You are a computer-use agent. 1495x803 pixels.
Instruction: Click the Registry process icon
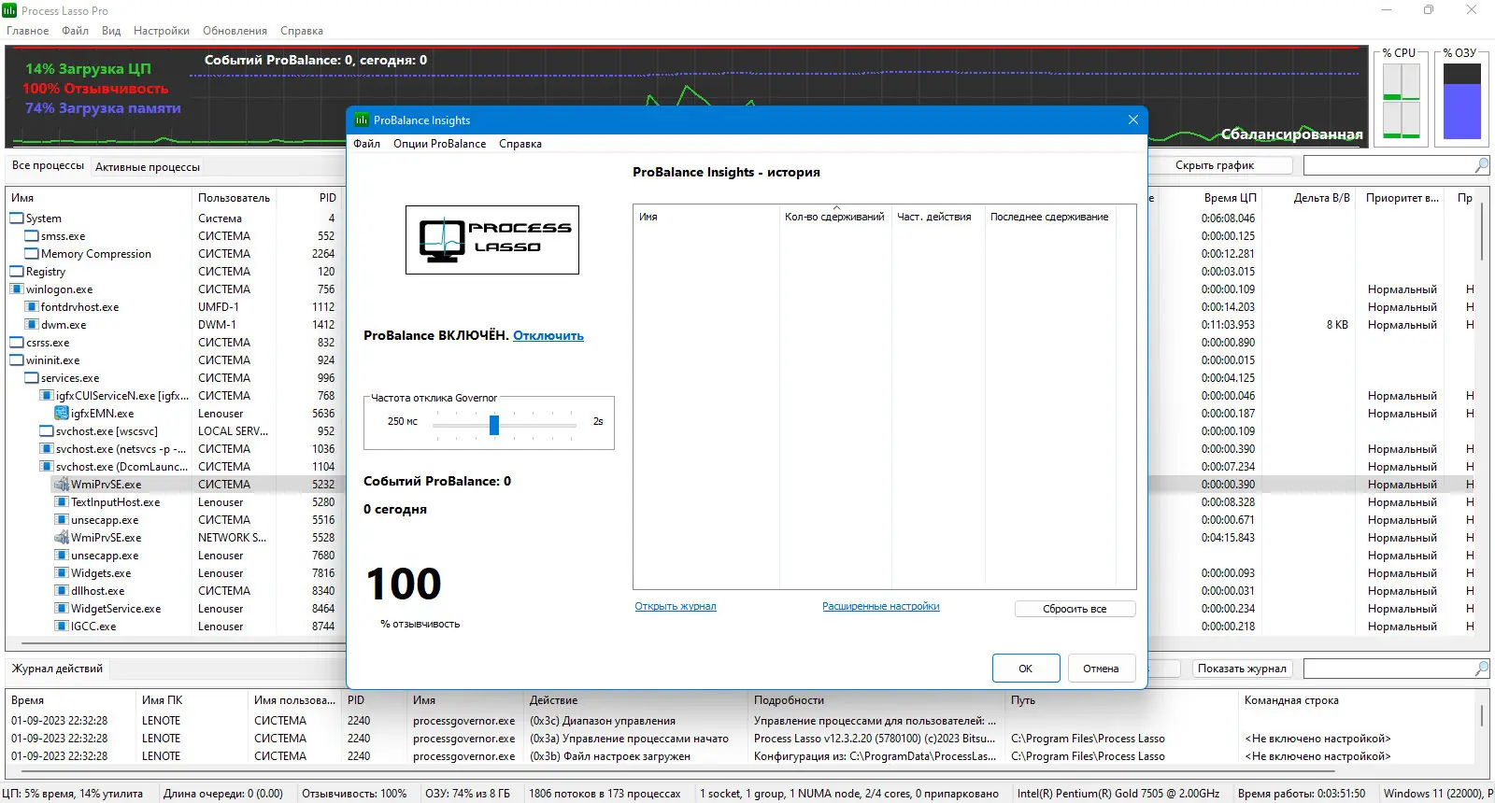pyautogui.click(x=17, y=272)
